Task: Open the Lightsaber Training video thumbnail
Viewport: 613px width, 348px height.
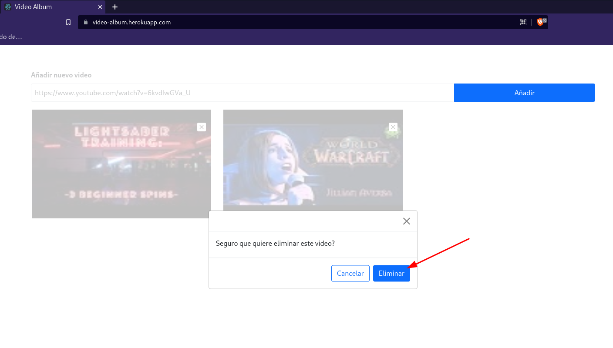Action: pyautogui.click(x=121, y=164)
